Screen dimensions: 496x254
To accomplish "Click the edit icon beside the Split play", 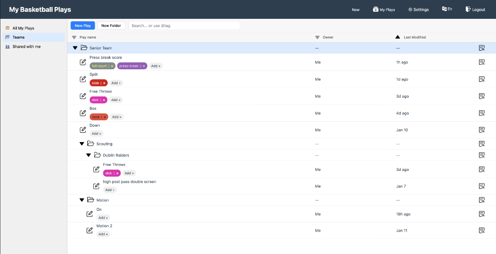I will (83, 79).
